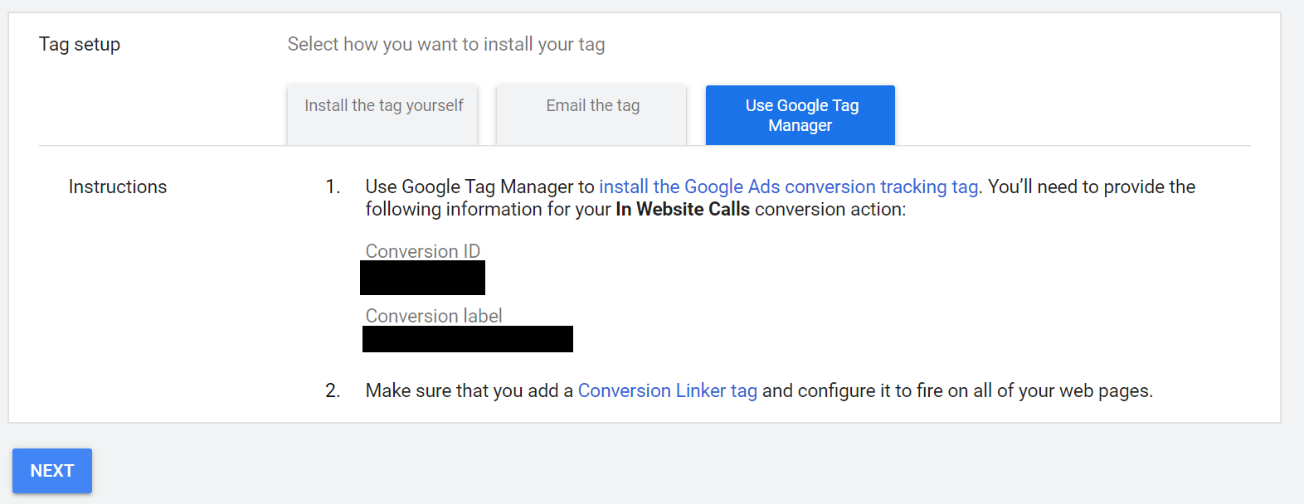
Task: Click the bold In Website Calls text
Action: [683, 210]
